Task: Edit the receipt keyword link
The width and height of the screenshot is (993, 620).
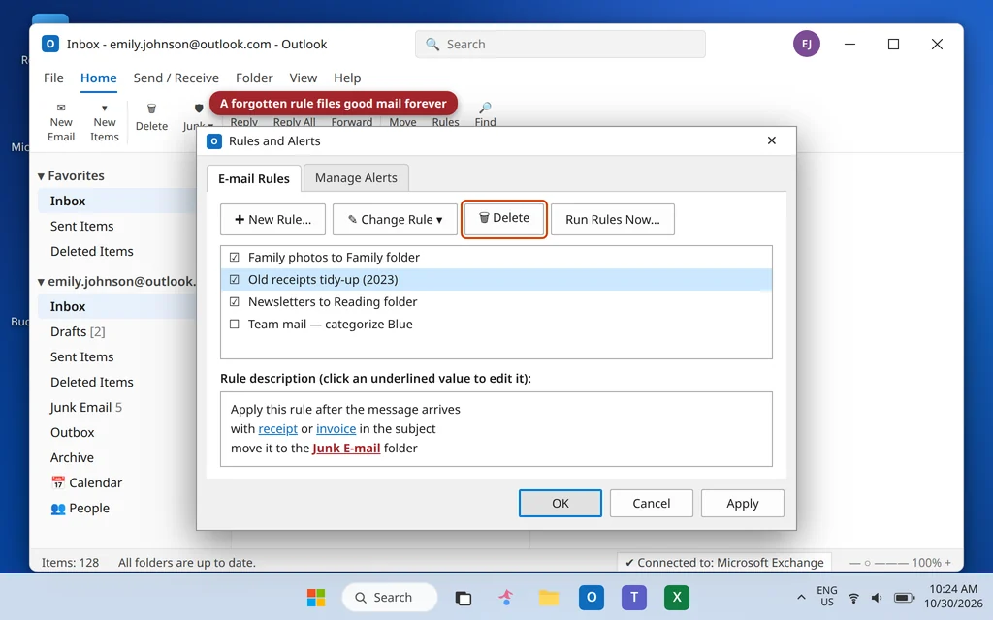Action: (x=278, y=429)
